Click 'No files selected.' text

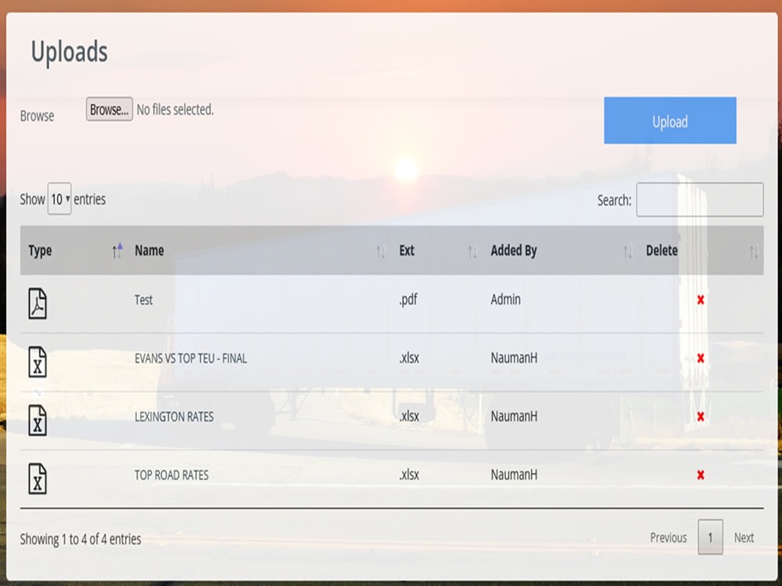175,109
